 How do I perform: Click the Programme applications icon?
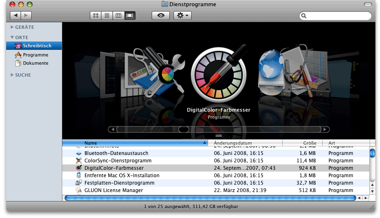(x=18, y=55)
